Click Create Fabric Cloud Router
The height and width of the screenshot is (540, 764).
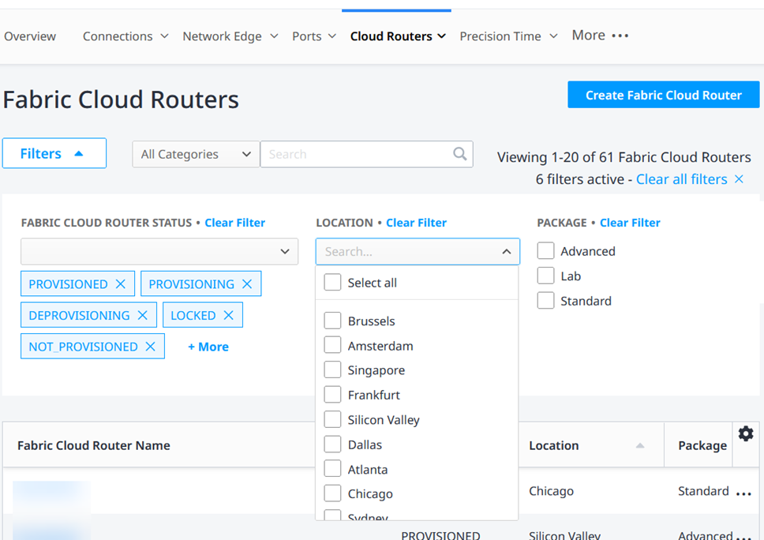click(x=663, y=95)
